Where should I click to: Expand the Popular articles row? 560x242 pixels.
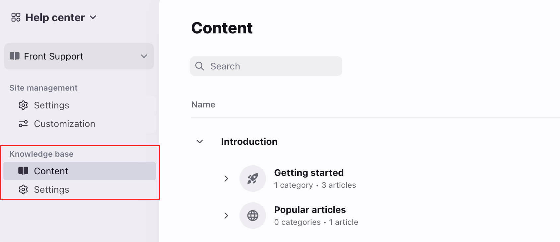(x=226, y=216)
